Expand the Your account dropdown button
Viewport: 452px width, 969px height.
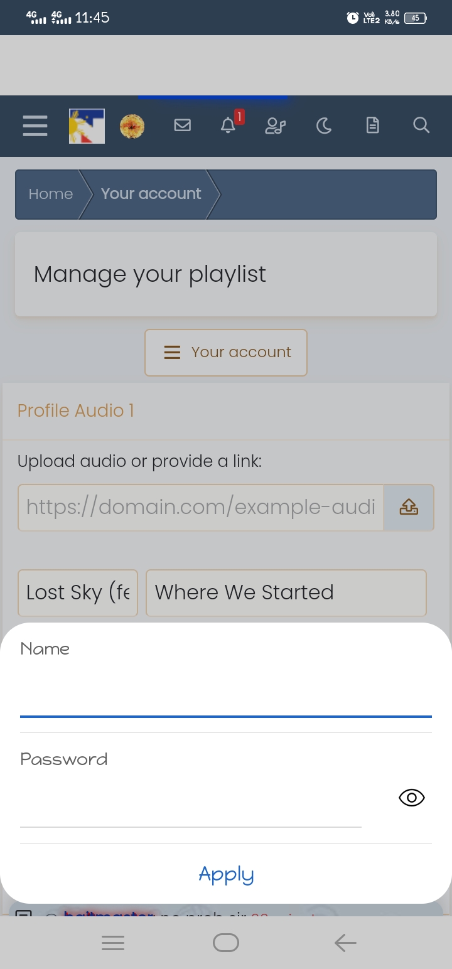click(226, 353)
